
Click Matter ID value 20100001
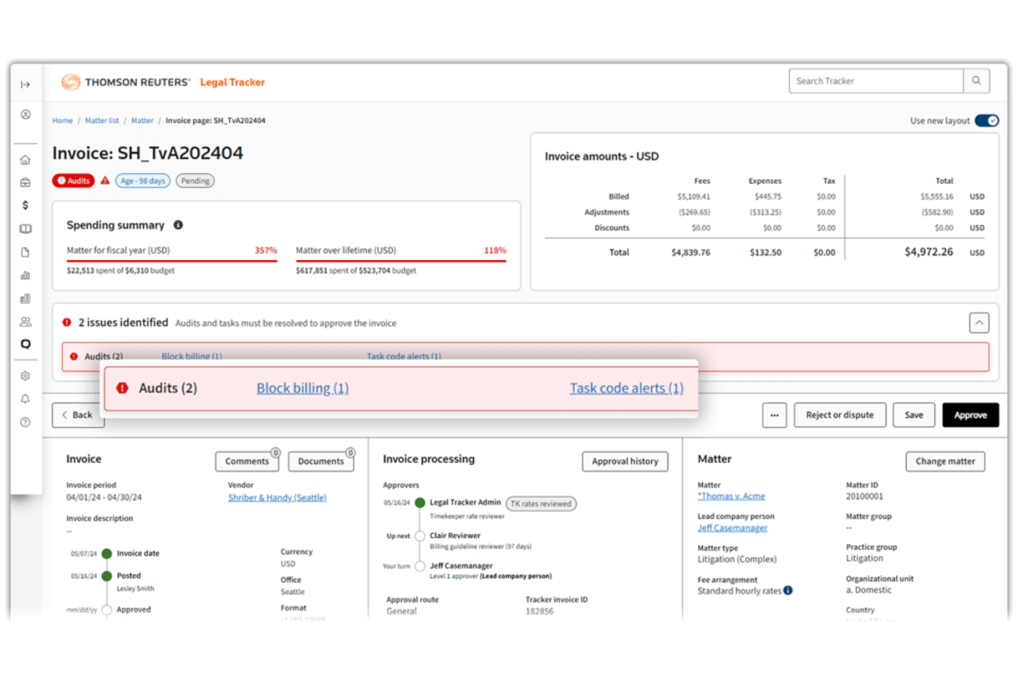pyautogui.click(x=865, y=496)
